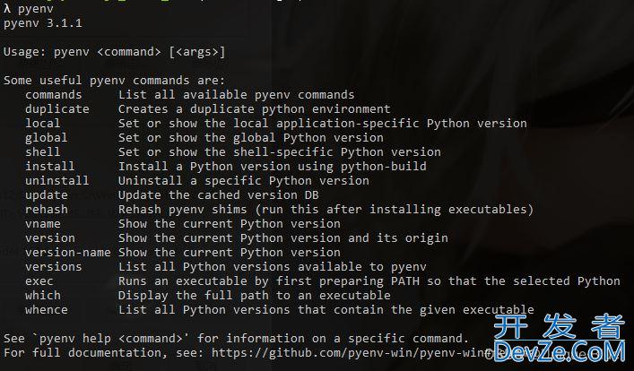Click the 'which' command entry

point(42,296)
